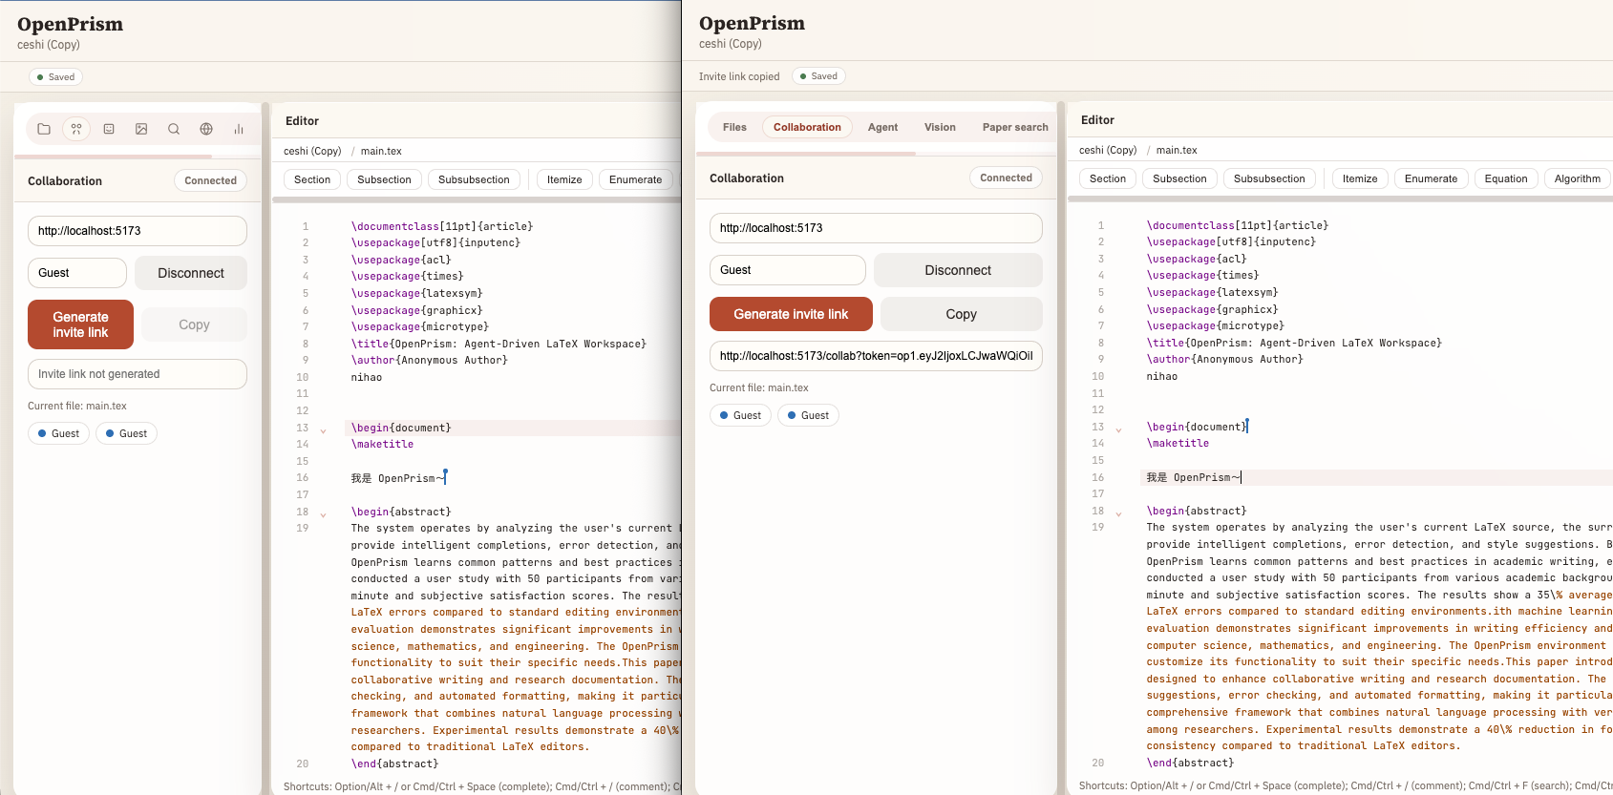
Task: Open the Paper search tab in right window
Action: tap(1015, 127)
